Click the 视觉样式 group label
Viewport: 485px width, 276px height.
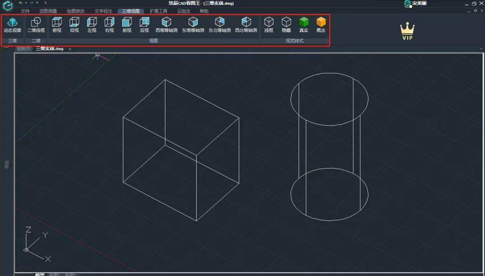point(295,41)
